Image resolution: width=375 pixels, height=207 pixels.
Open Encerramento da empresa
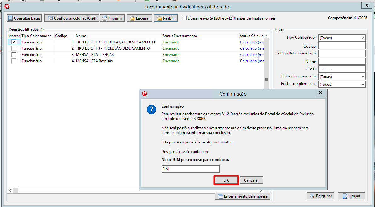pyautogui.click(x=243, y=197)
